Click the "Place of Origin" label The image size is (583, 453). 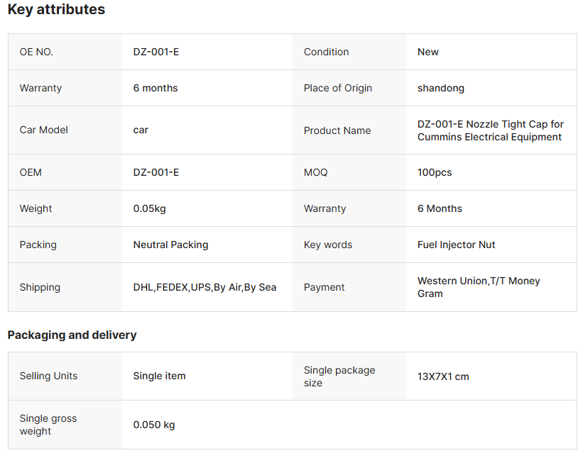coord(338,88)
